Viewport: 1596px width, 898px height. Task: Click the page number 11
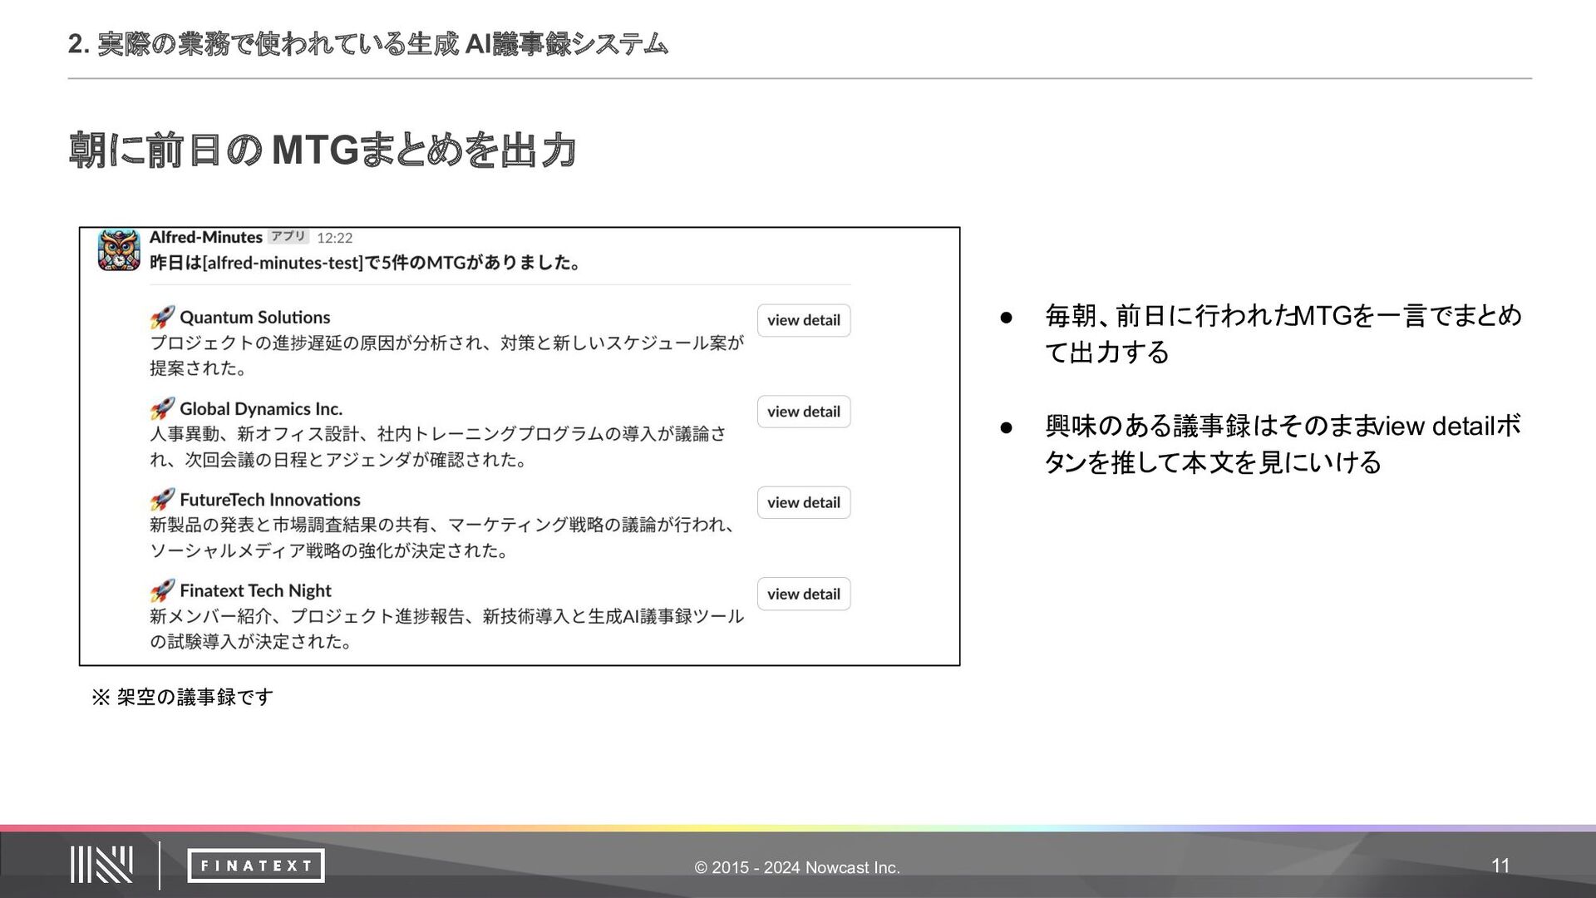(x=1500, y=866)
